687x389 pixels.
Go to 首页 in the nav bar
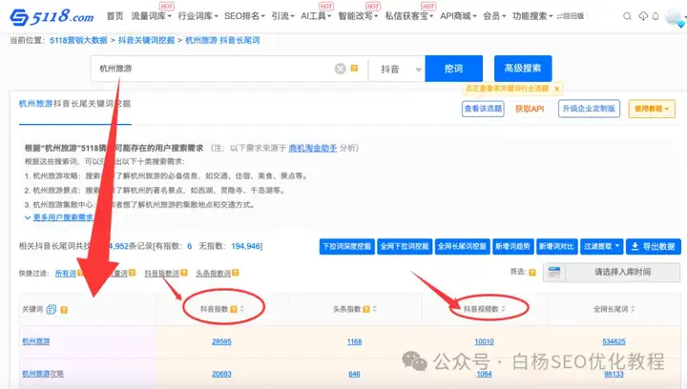pos(114,16)
